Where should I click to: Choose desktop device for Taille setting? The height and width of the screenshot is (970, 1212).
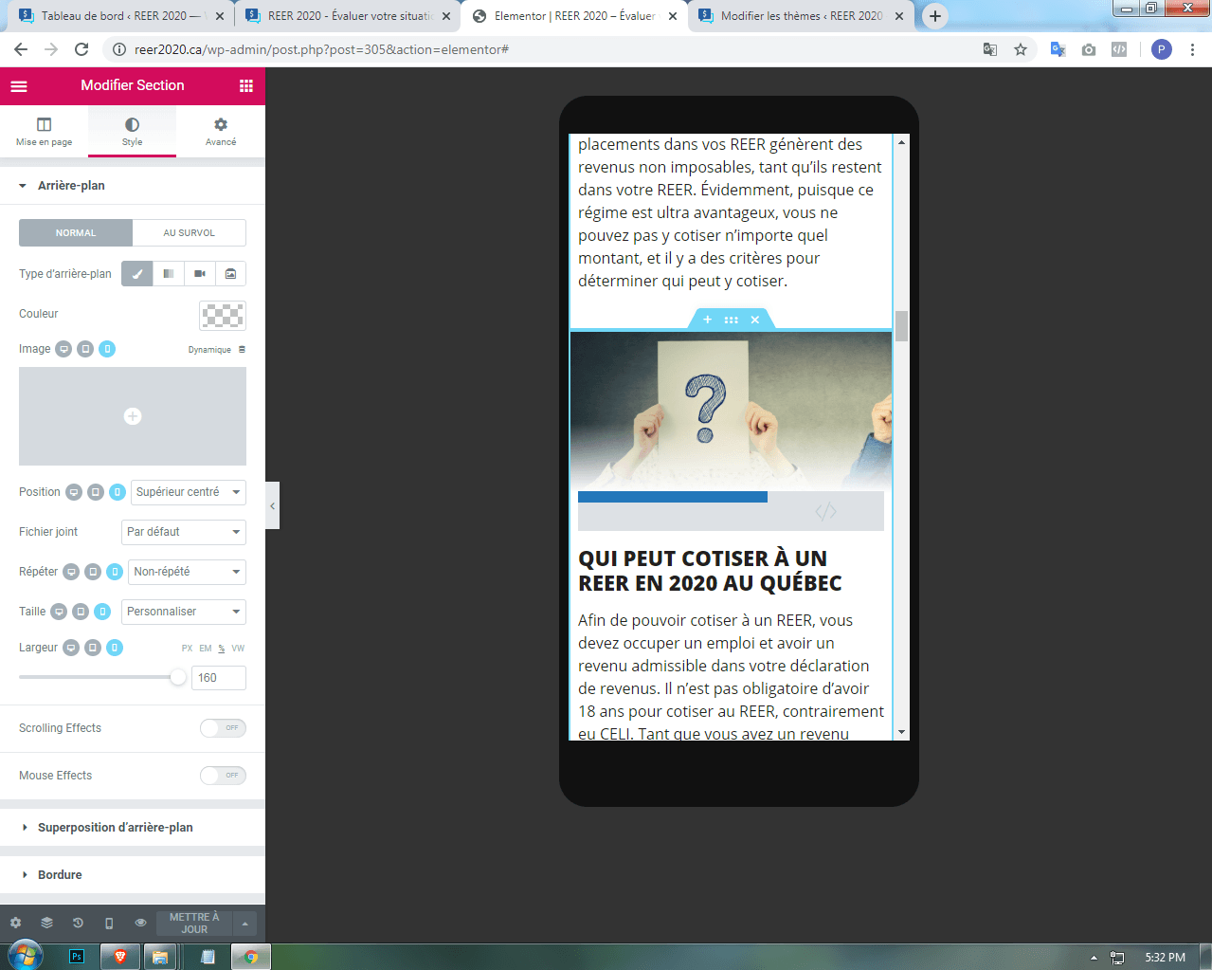click(x=59, y=612)
